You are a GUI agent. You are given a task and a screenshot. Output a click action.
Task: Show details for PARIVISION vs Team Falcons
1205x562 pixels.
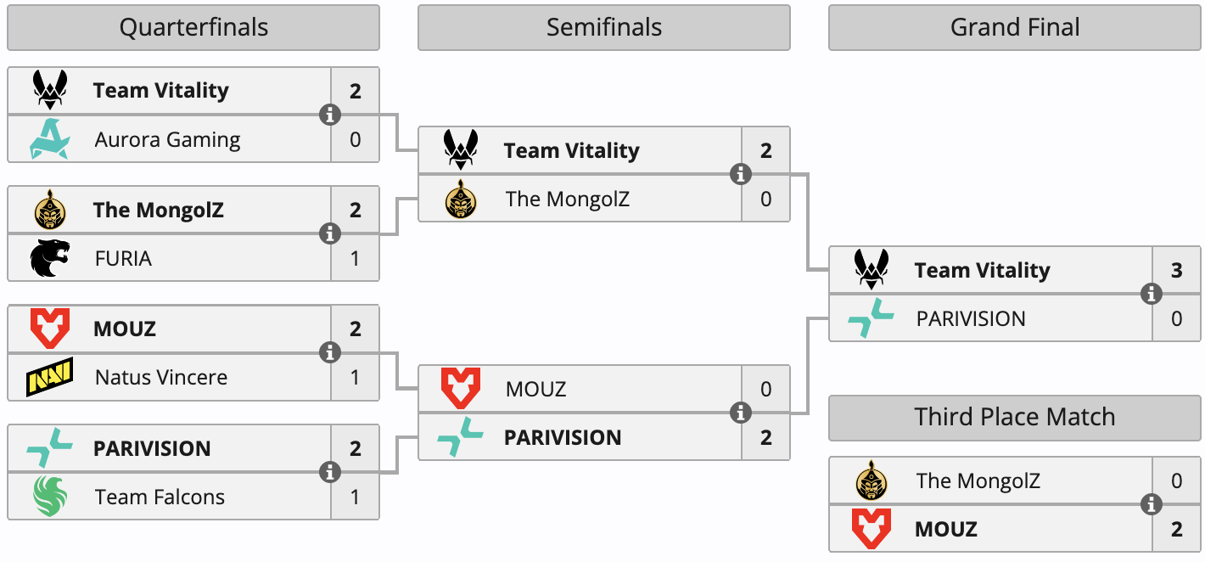click(x=330, y=472)
